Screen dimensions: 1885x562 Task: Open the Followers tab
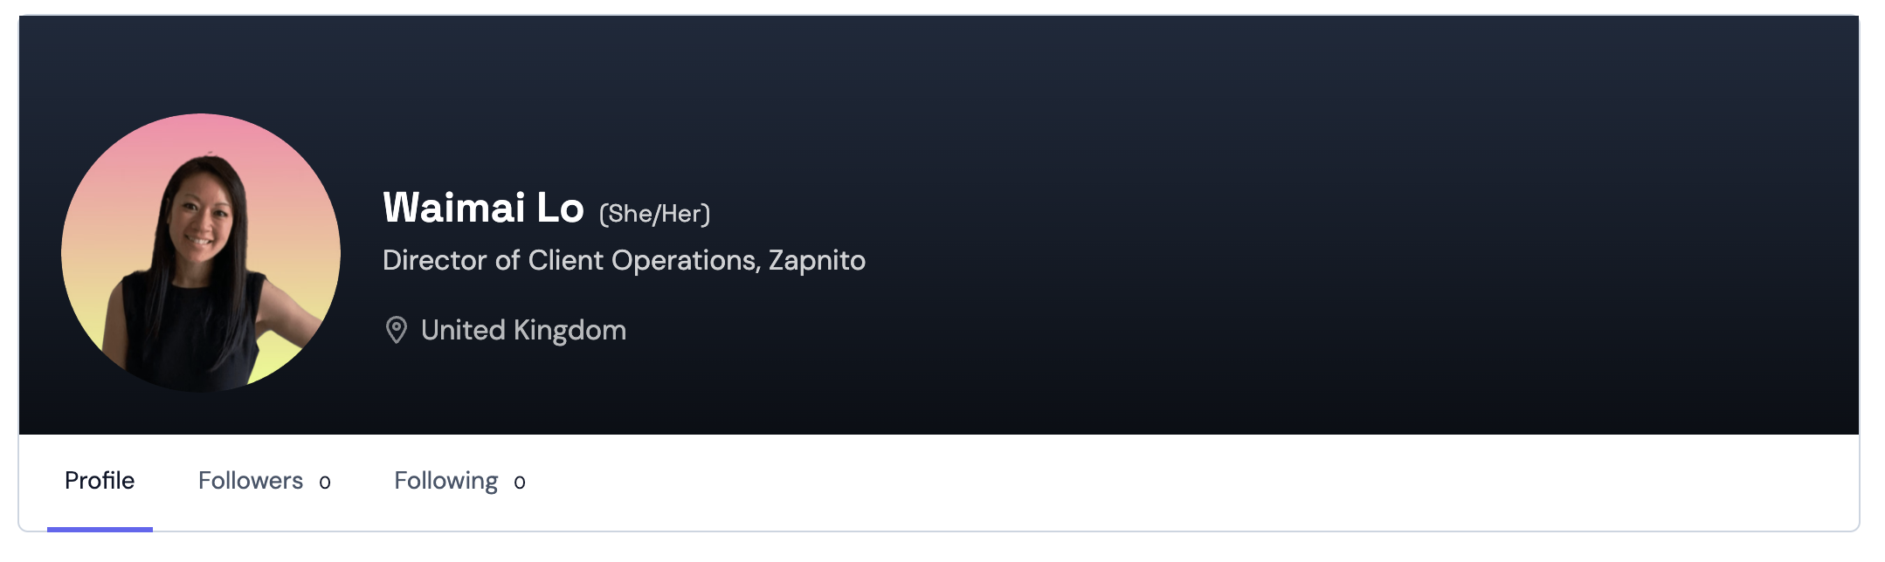tap(251, 481)
